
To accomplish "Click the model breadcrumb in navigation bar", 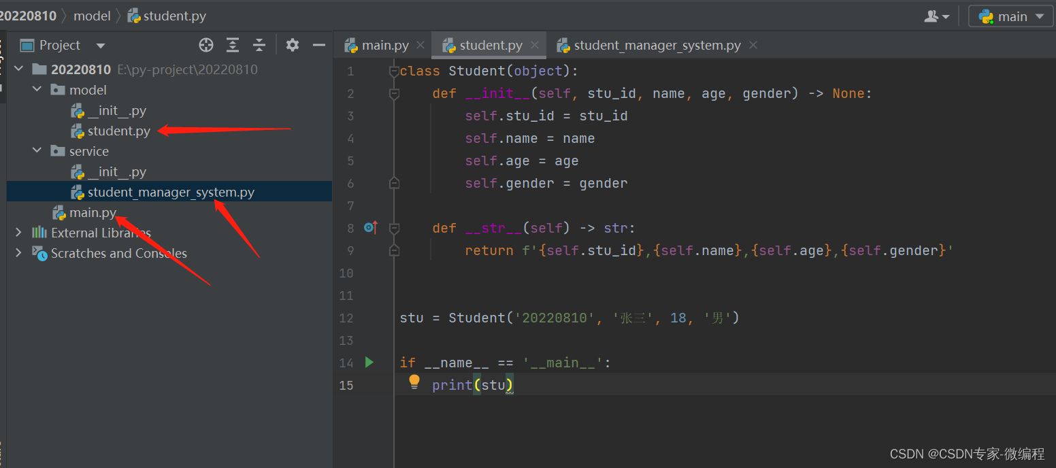I will click(x=92, y=16).
